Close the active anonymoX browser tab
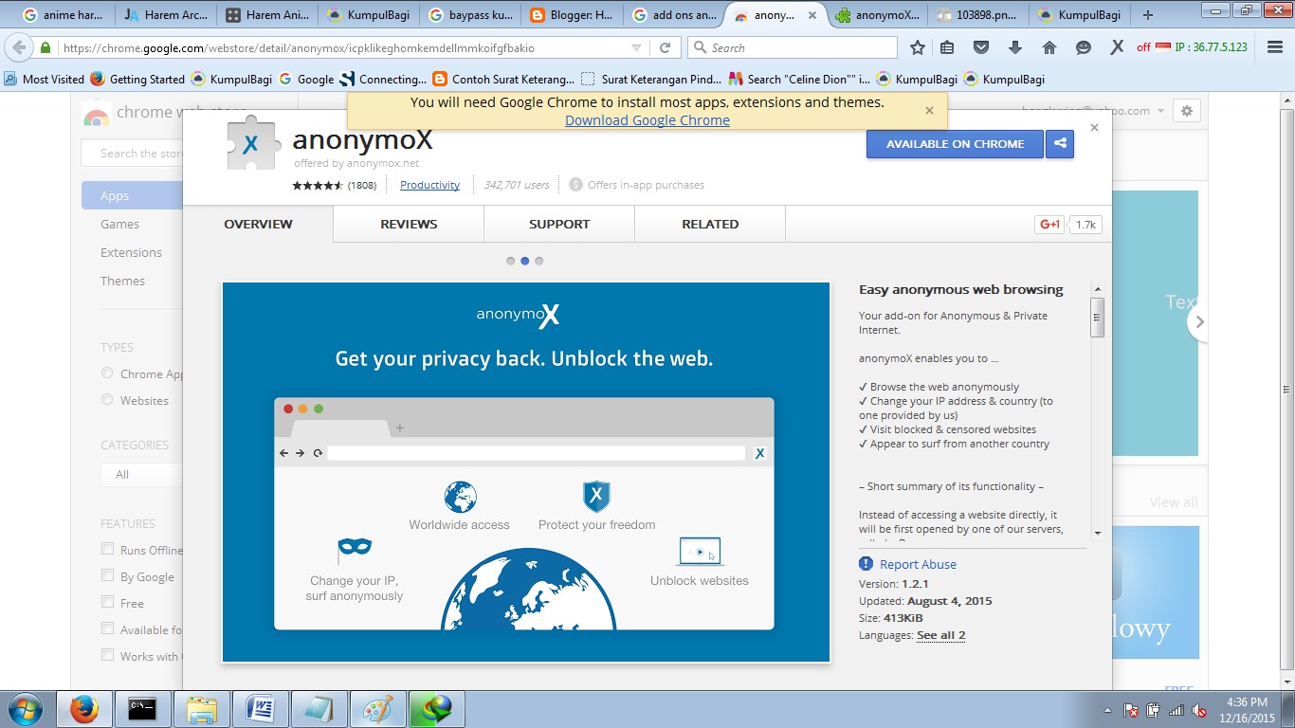 click(812, 15)
